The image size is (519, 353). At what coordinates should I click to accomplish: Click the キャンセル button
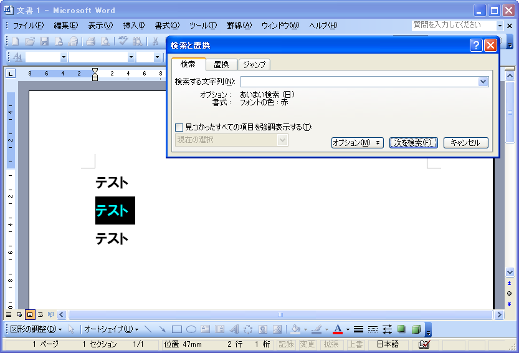(x=465, y=143)
